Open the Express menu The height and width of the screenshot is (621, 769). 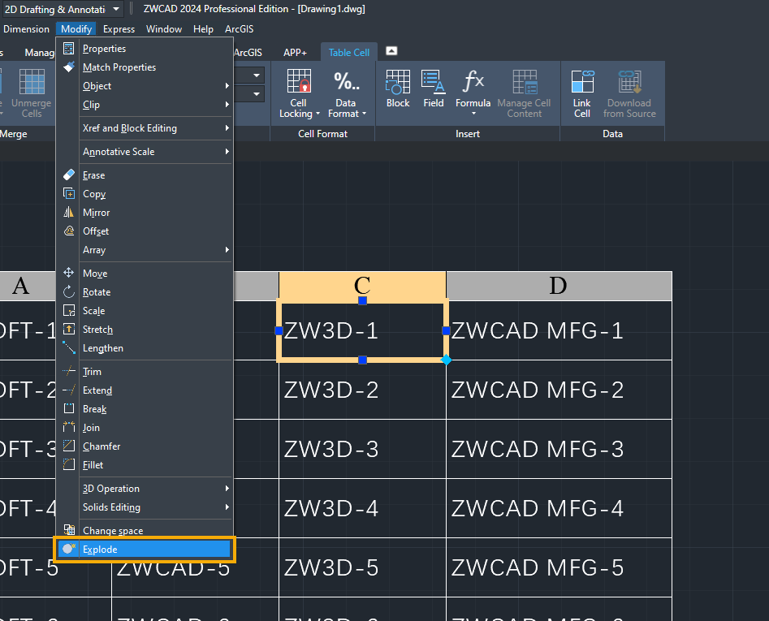(119, 29)
